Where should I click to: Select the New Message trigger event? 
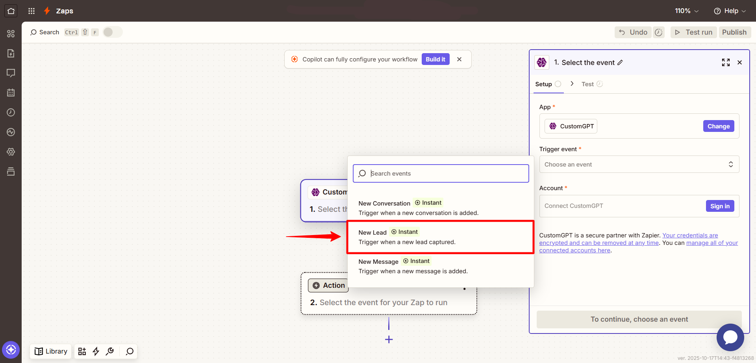coord(440,266)
